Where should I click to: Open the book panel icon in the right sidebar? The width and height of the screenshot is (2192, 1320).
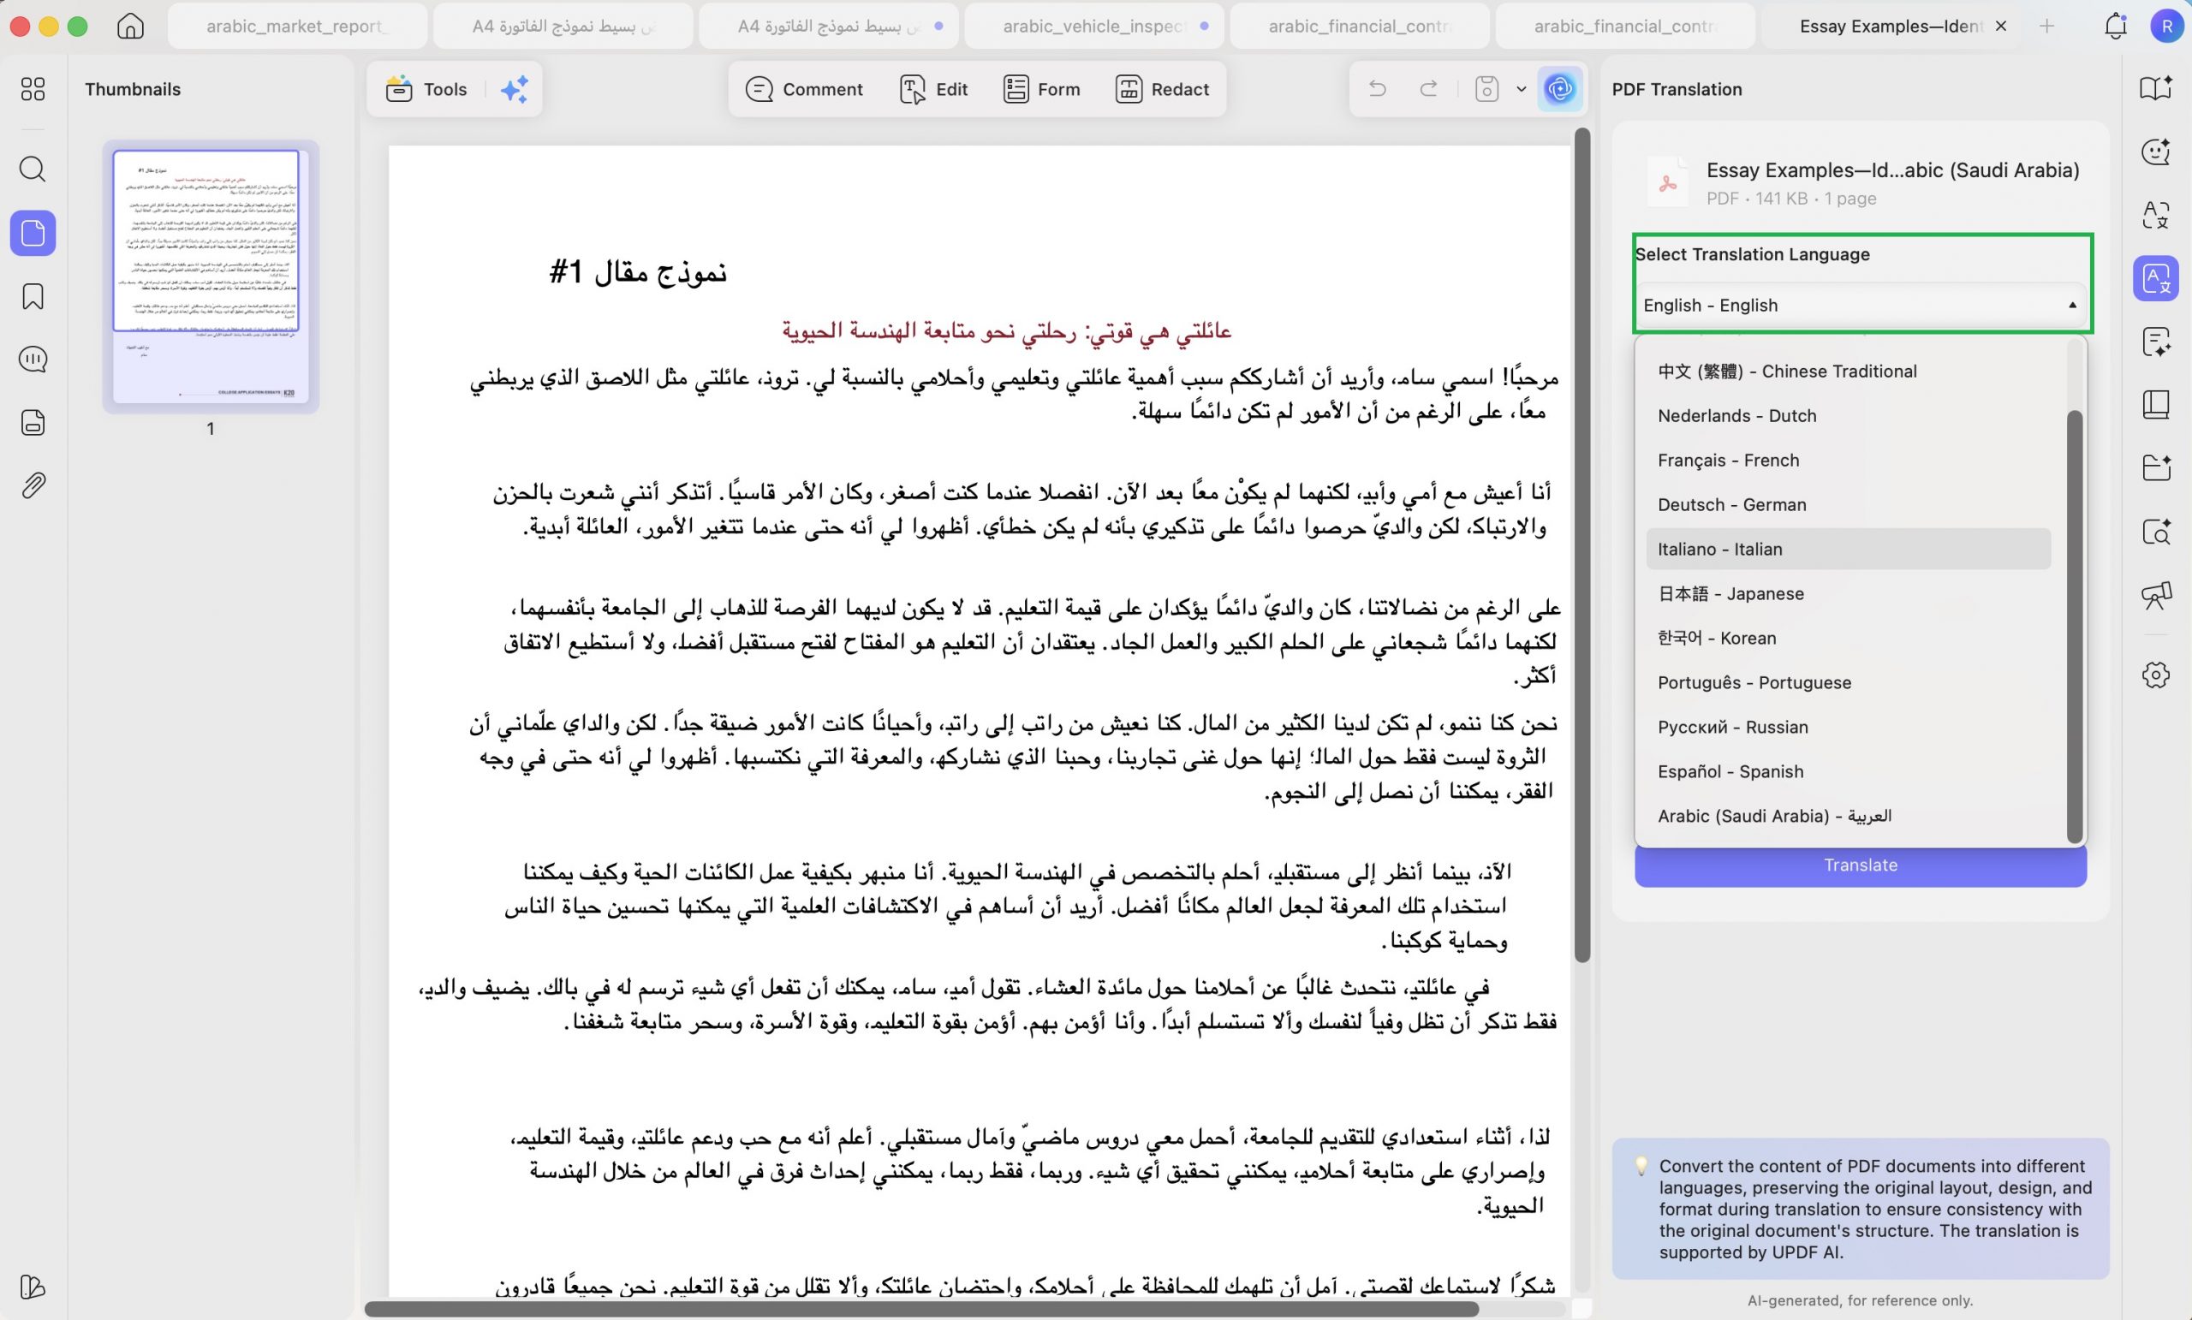[x=2156, y=405]
